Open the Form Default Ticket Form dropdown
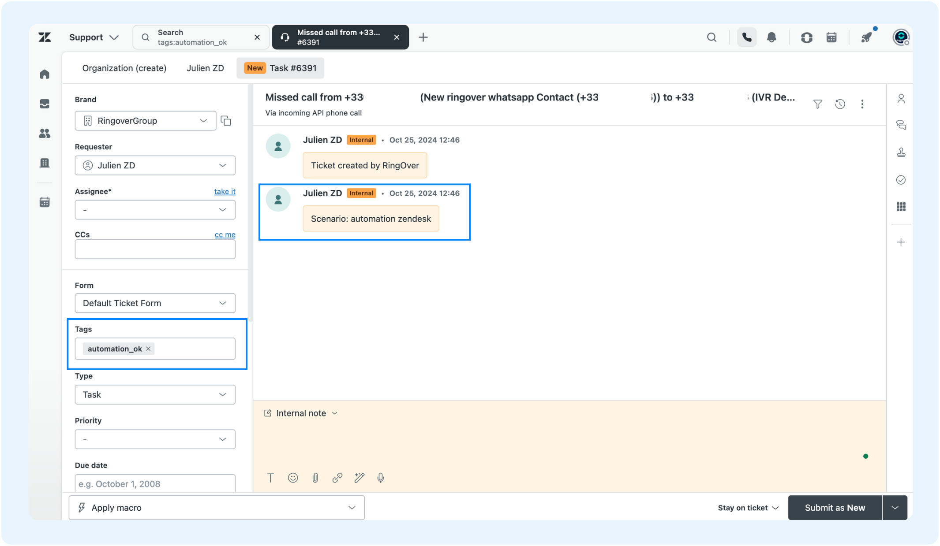The width and height of the screenshot is (940, 546). click(155, 303)
